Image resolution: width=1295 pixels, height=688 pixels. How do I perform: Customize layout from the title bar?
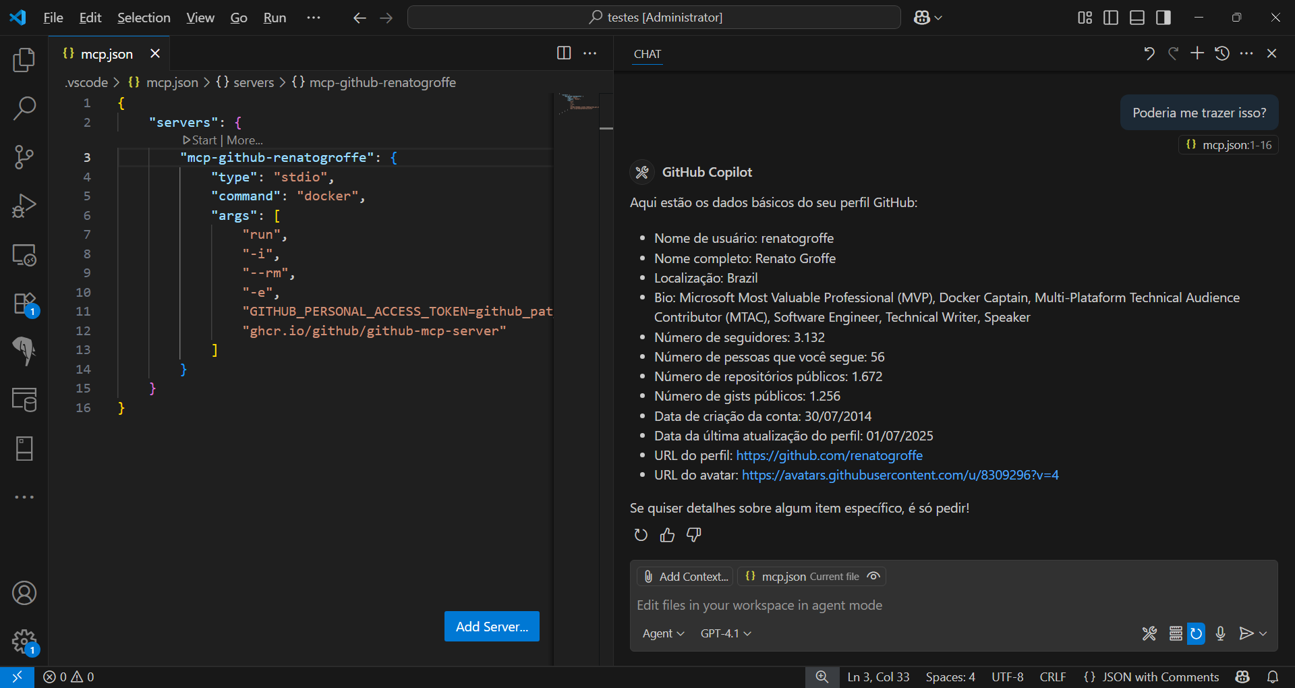(x=1085, y=18)
